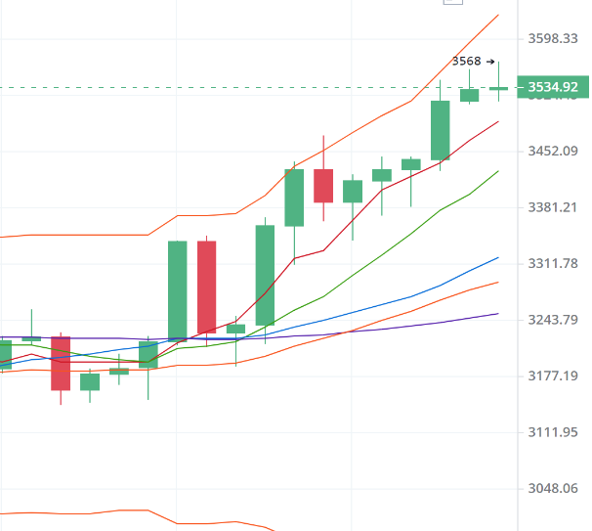
Task: Click the leftmost red candlestick
Action: coord(61,363)
